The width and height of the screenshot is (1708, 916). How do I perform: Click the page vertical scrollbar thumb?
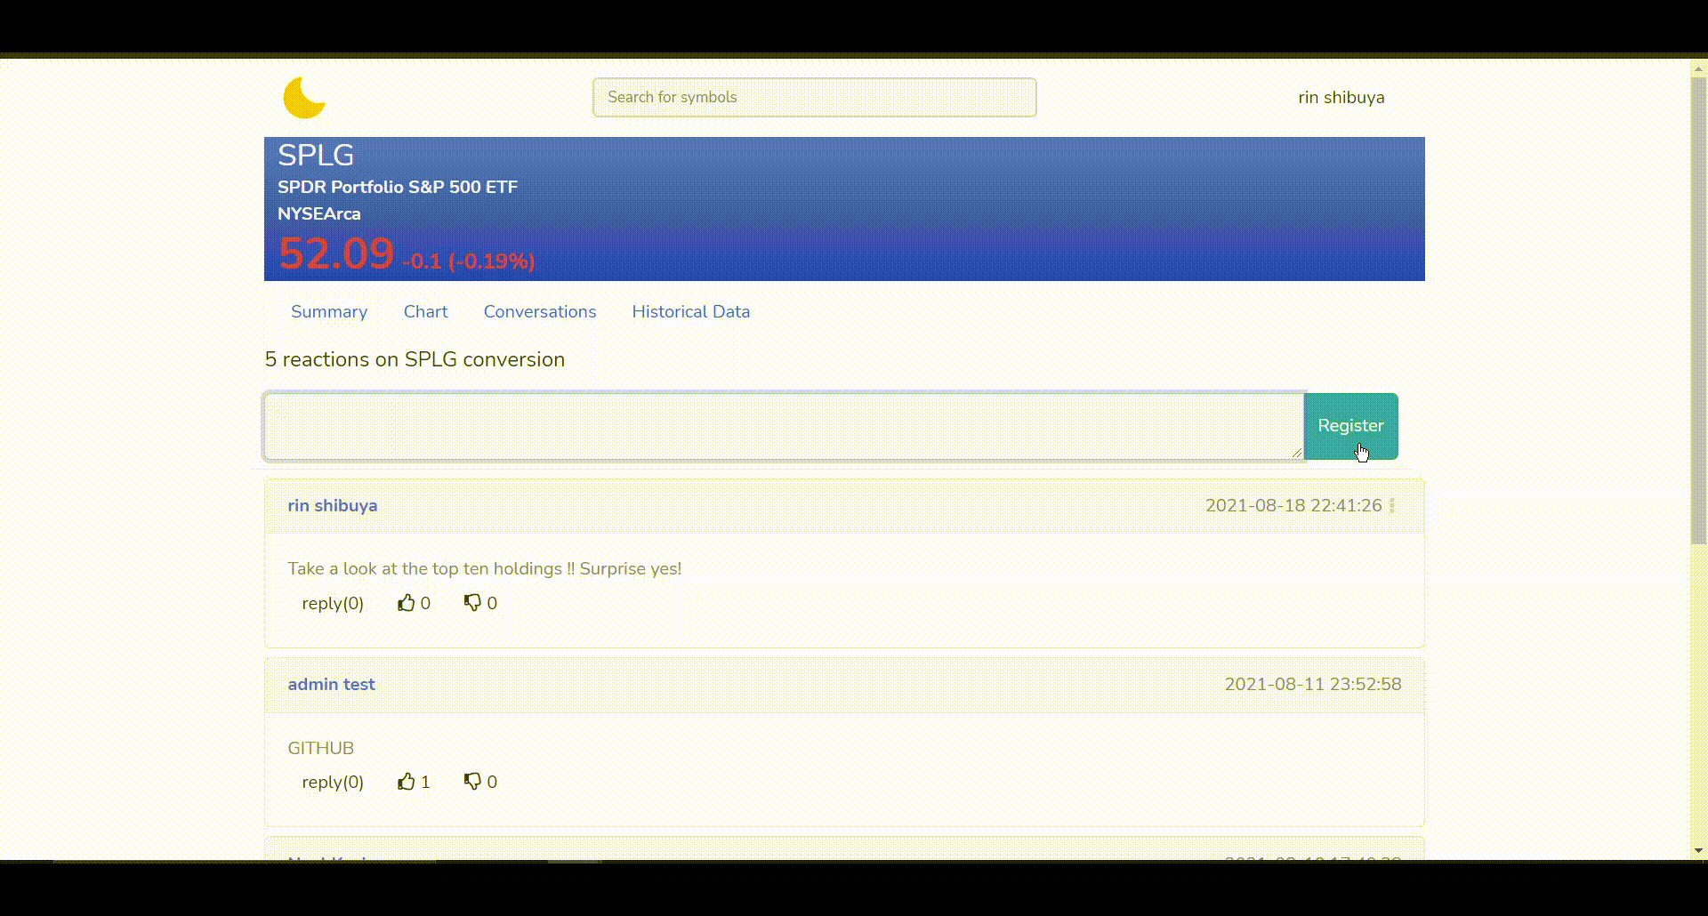click(x=1698, y=310)
